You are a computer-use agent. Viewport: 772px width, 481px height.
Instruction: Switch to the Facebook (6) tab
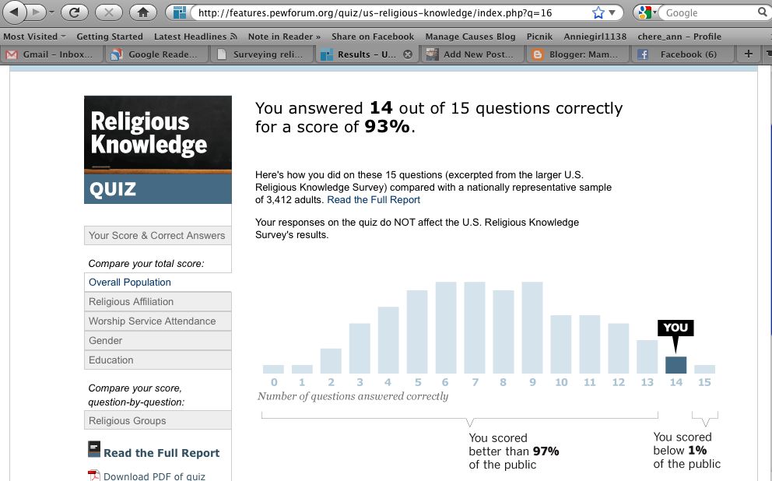(681, 54)
